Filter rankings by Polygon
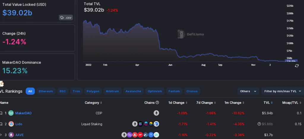Image resolution: width=304 pixels, height=139 pixels. point(93,91)
